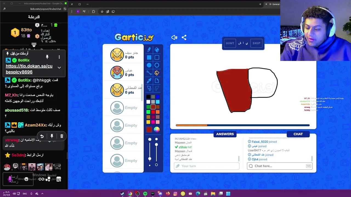Open File Explorer from the taskbar
The height and width of the screenshot is (197, 351).
[x=213, y=194]
